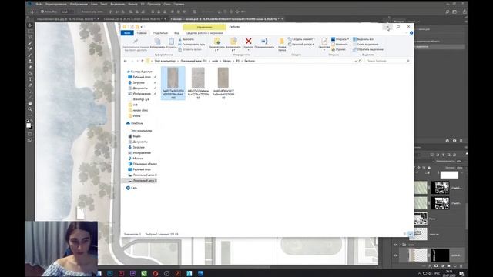Select the Lasso tool
This screenshot has height=277, width=493.
coord(30,37)
